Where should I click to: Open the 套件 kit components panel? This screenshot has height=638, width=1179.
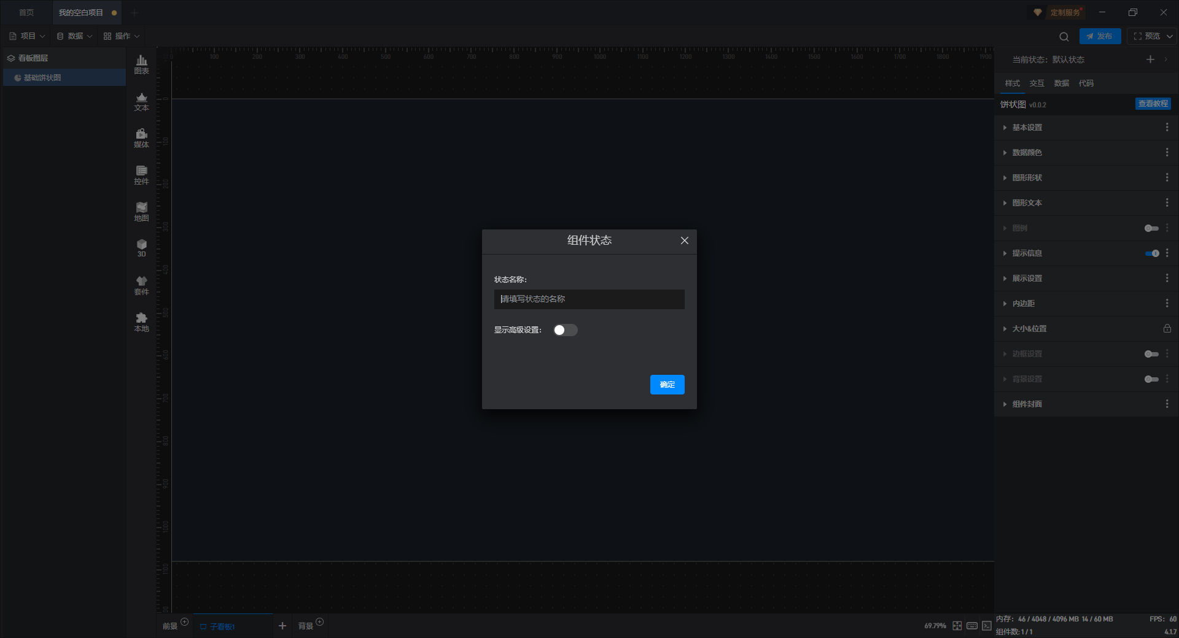point(141,285)
